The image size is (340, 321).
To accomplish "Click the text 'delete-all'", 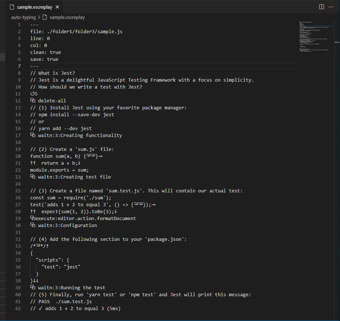I will pyautogui.click(x=52, y=101).
